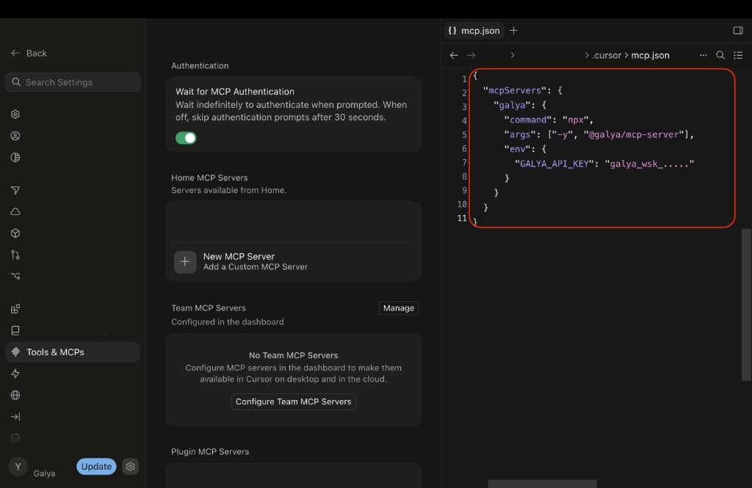
Task: Click the "GALYA_API_KEY" key in code
Action: (x=554, y=164)
